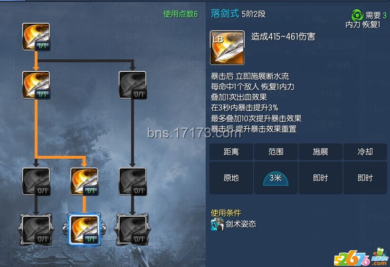Click the third-row right greyed 0/1 node
The image size is (390, 267).
[x=133, y=181]
